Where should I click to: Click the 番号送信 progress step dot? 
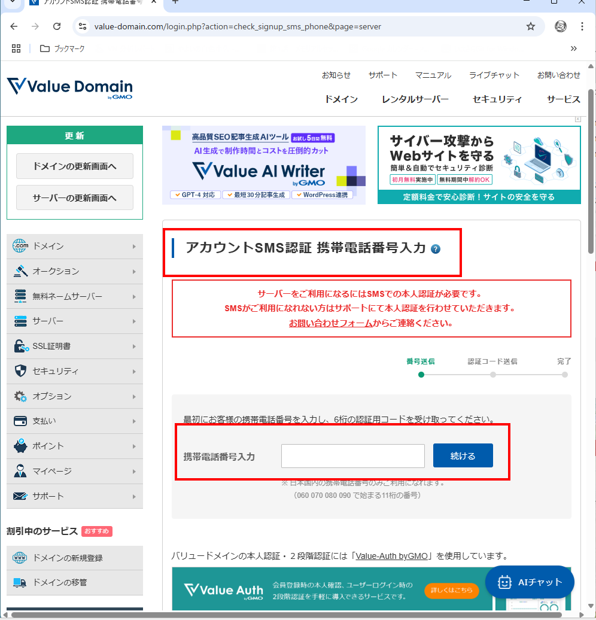click(x=421, y=375)
